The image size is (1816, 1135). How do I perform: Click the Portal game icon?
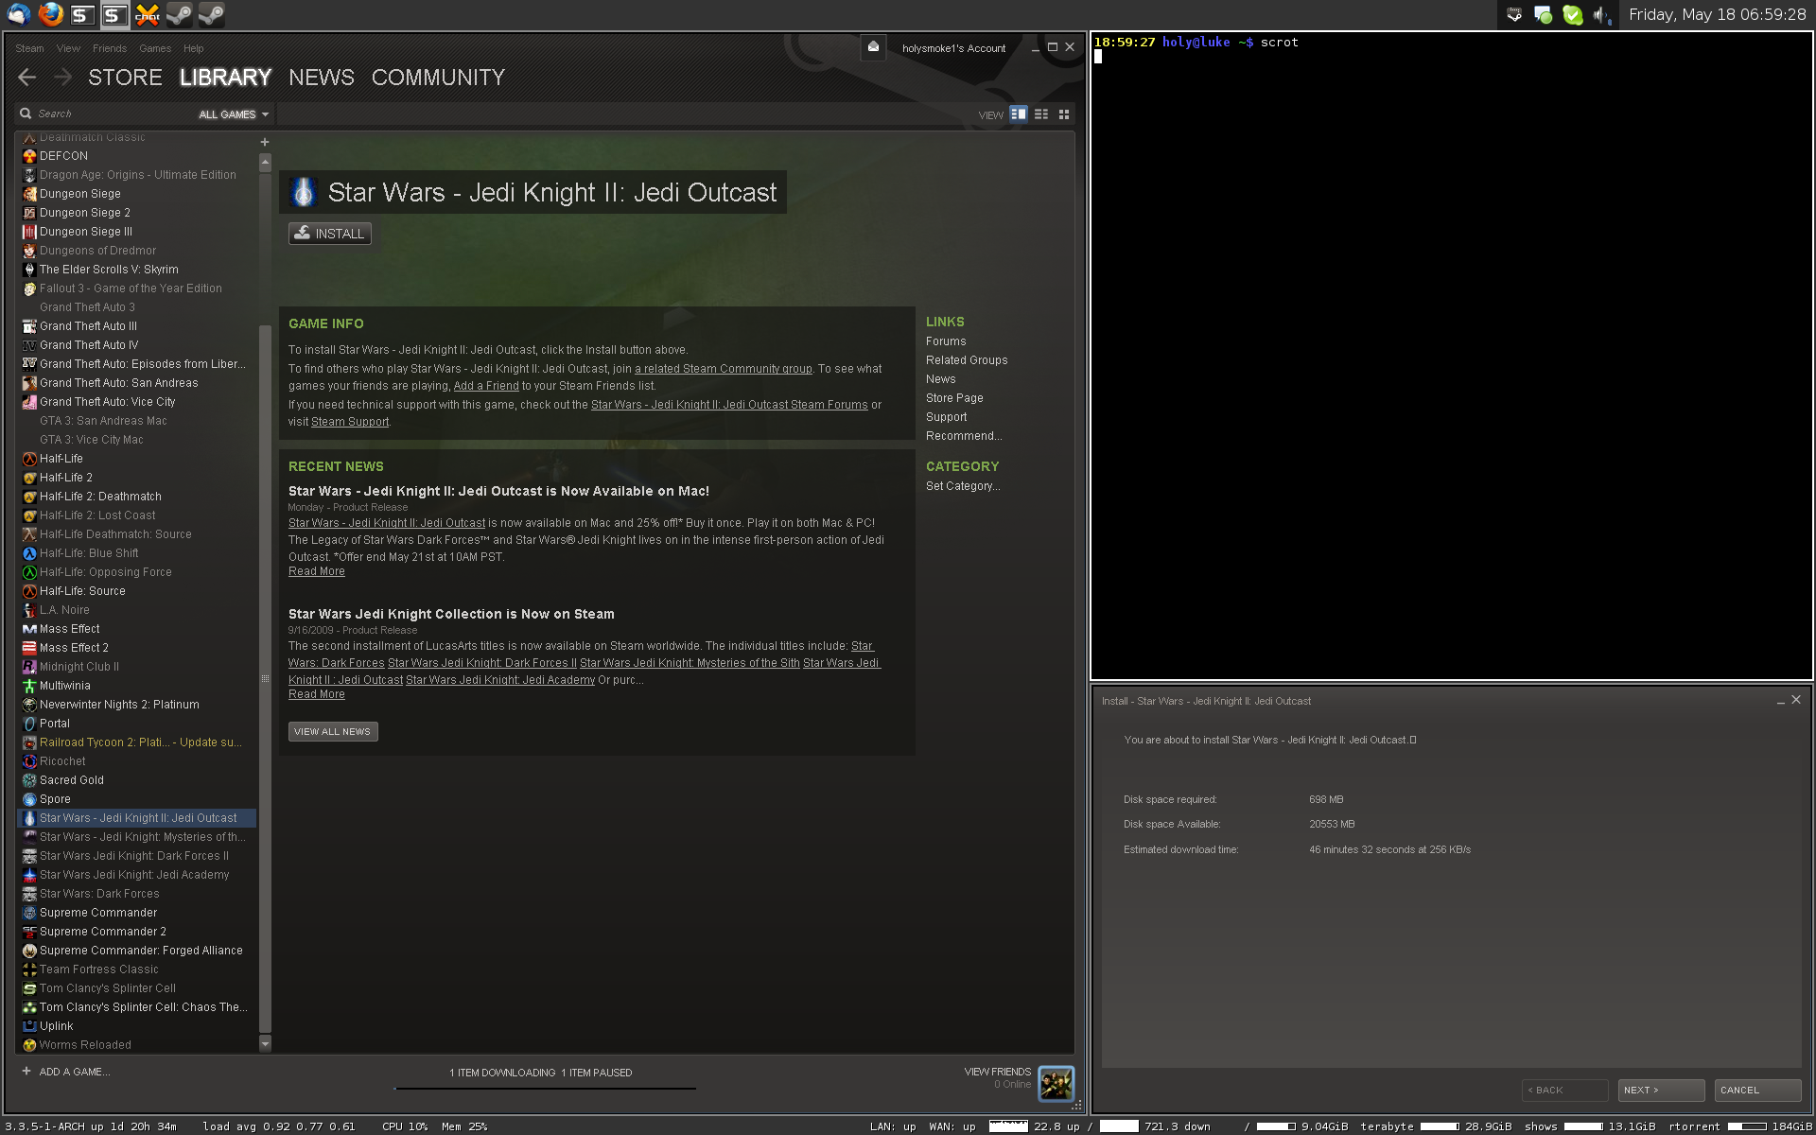click(29, 724)
